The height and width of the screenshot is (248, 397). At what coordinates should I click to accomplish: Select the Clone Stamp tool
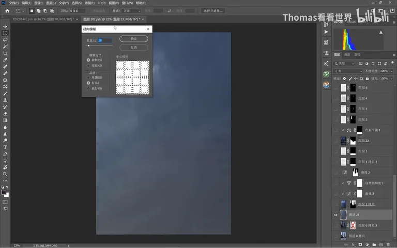[x=5, y=100]
